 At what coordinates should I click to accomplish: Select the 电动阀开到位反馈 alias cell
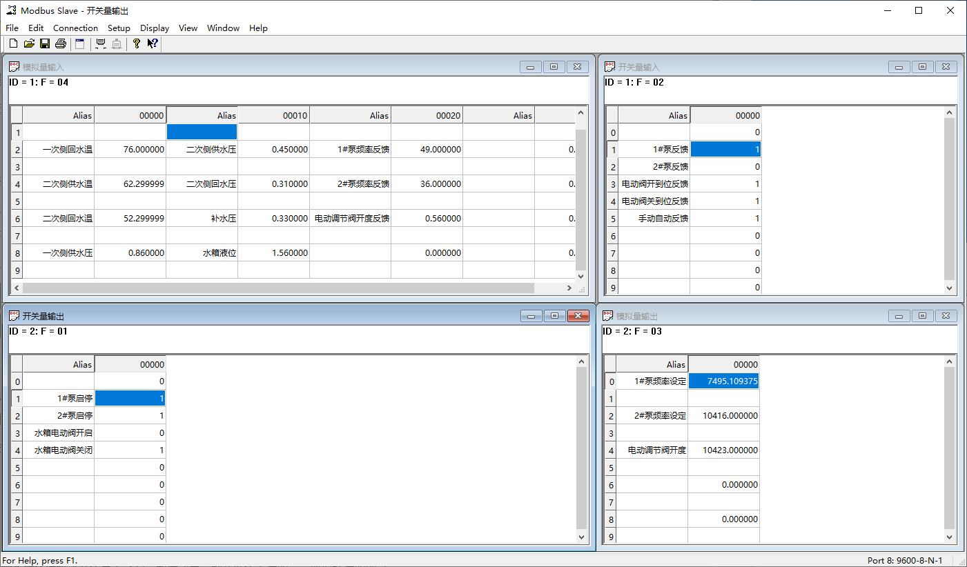pyautogui.click(x=654, y=183)
